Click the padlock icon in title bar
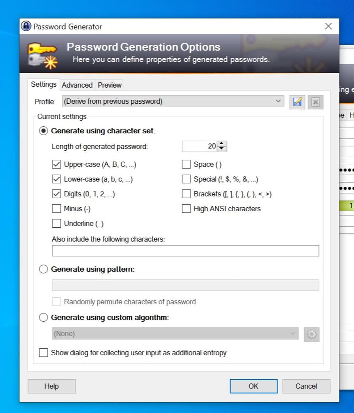Image resolution: width=354 pixels, height=413 pixels. coord(26,27)
